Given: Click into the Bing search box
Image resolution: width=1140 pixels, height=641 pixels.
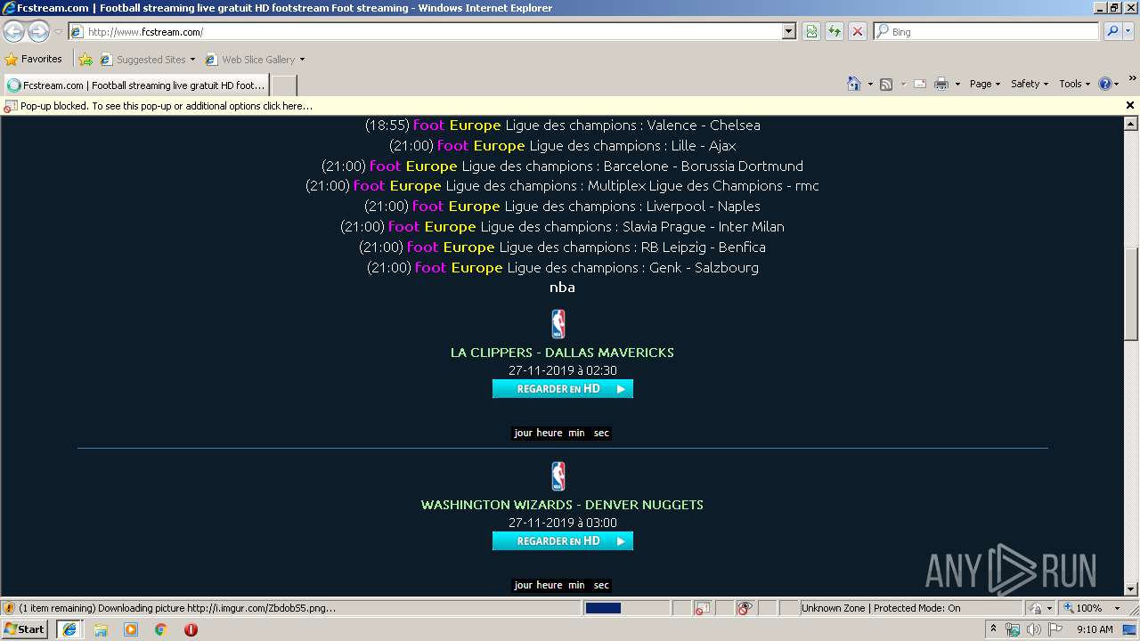Looking at the screenshot, I should 987,32.
